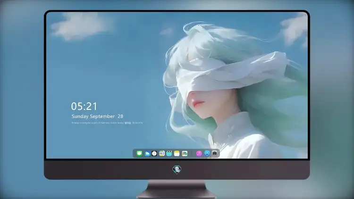Open the yellow Notes app in the dock
This screenshot has width=354, height=199.
pyautogui.click(x=177, y=153)
